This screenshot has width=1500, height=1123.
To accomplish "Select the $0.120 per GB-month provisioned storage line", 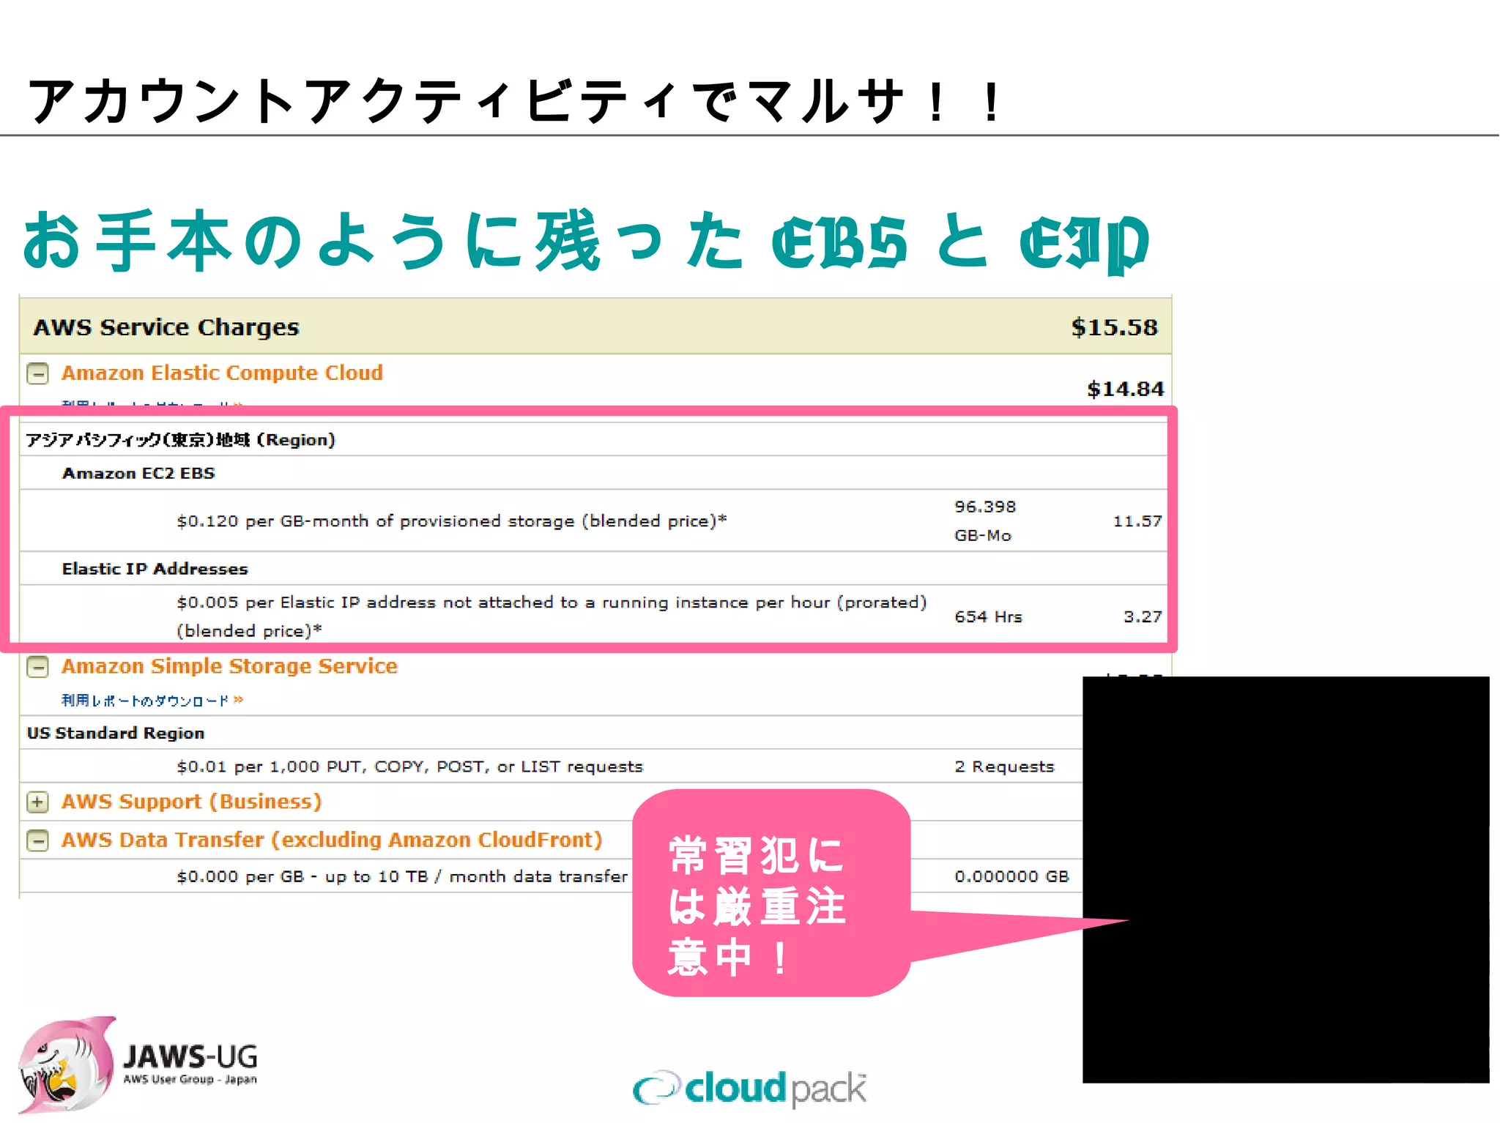I will point(452,521).
